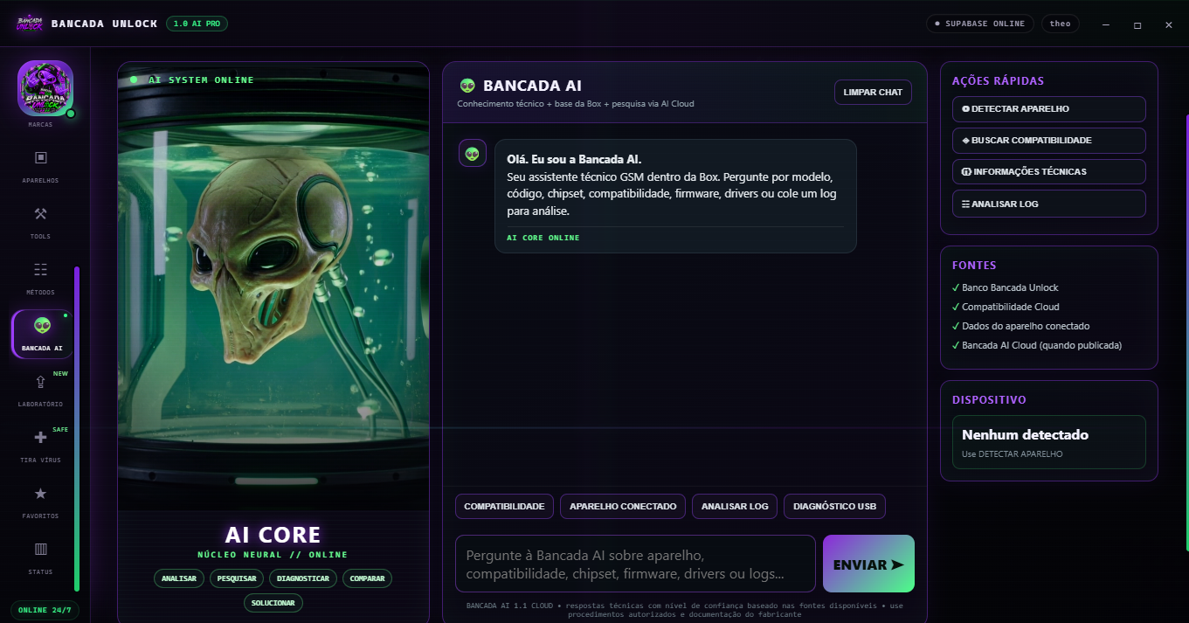The width and height of the screenshot is (1189, 623).
Task: Click the 'AÇÕES RÁPIDAS' heading
Action: 998,80
